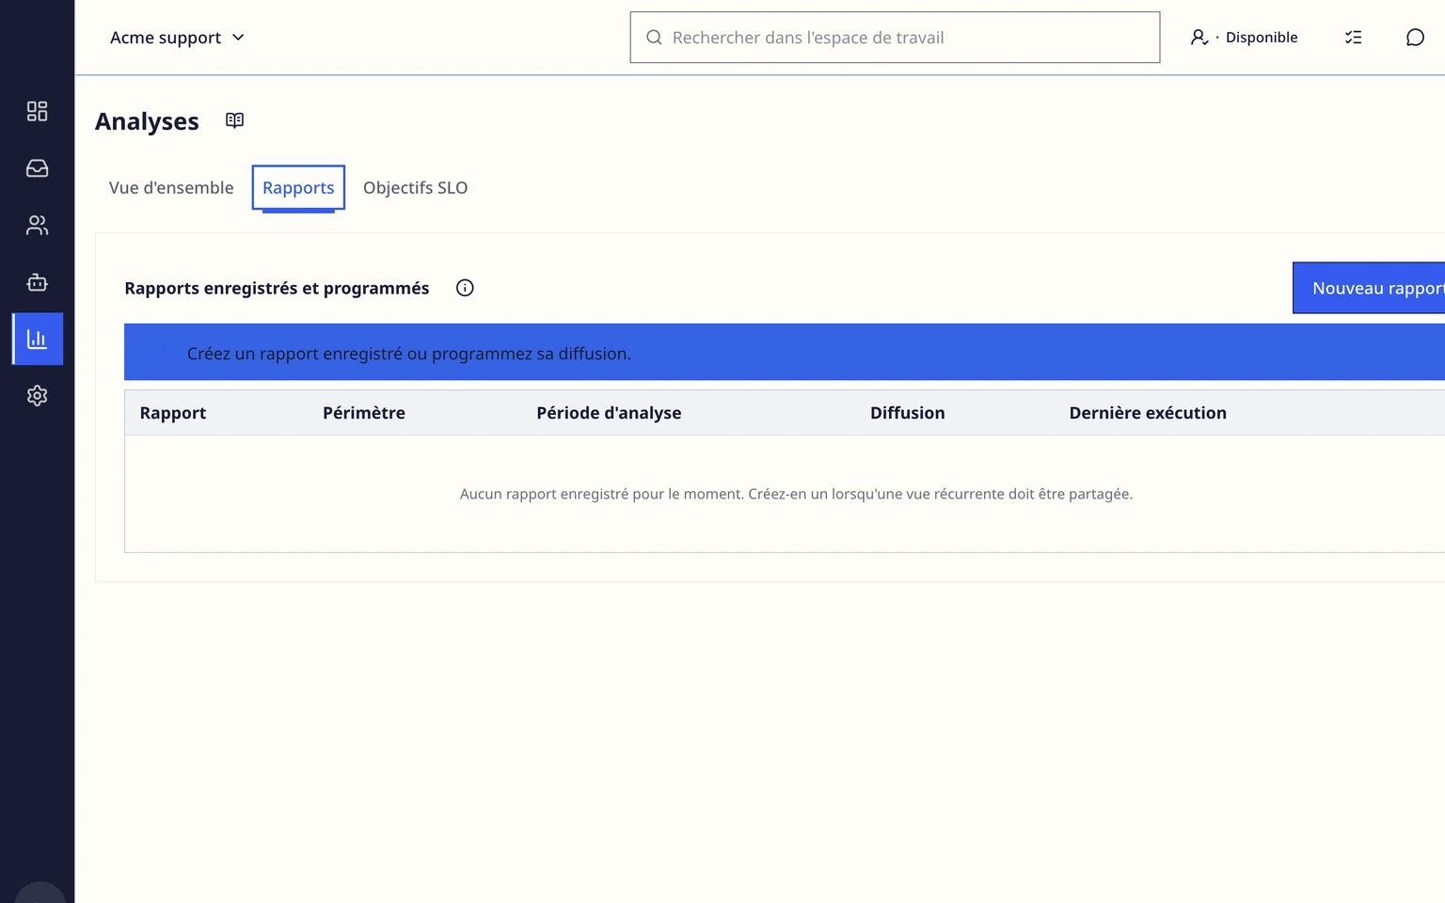Open the bot automation icon in sidebar

point(37,282)
